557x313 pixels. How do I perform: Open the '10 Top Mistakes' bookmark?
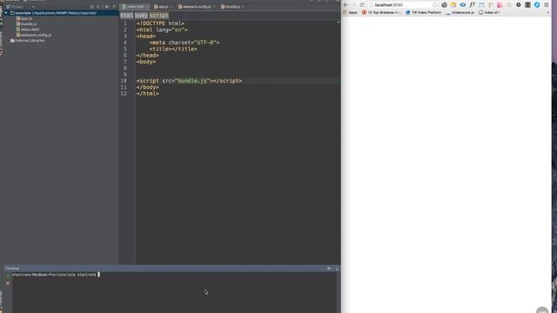(381, 12)
